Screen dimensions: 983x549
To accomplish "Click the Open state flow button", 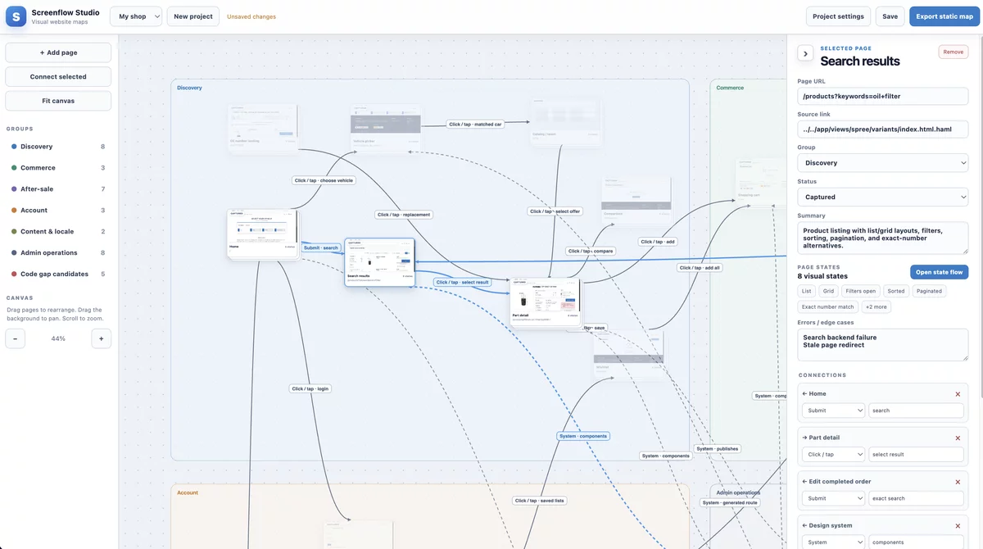I will click(940, 272).
